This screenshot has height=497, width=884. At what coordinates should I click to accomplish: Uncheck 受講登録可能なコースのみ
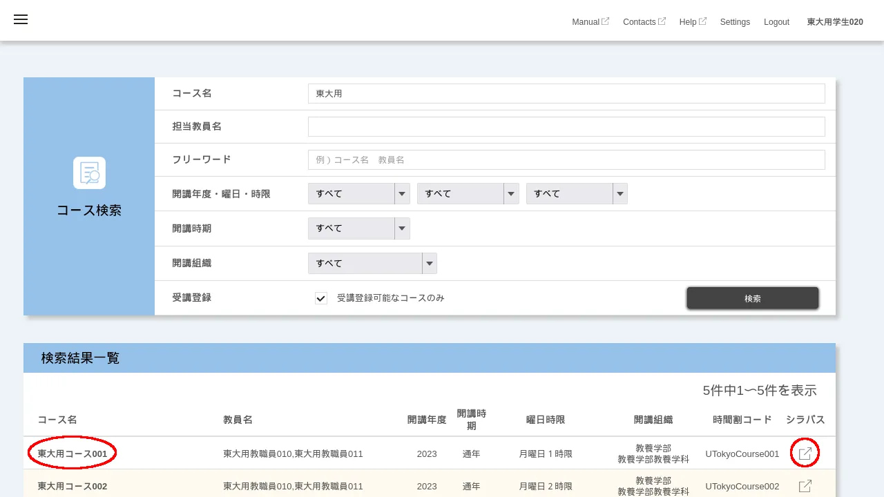[321, 298]
